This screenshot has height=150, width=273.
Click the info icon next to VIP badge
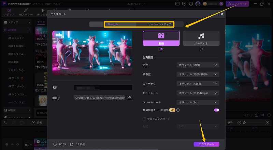pos(178,110)
